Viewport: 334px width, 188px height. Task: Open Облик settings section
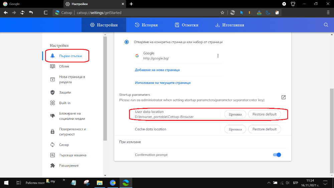pyautogui.click(x=64, y=66)
